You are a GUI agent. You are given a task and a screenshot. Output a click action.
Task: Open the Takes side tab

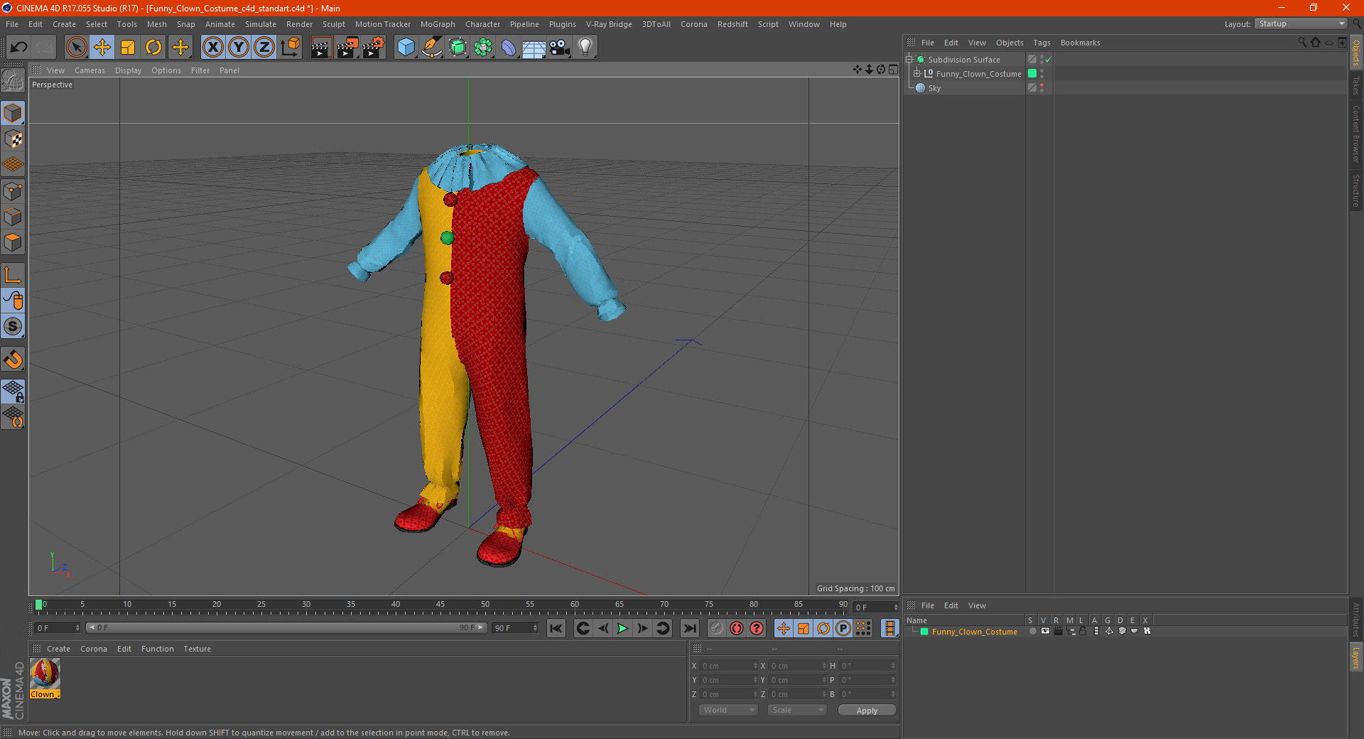1356,85
